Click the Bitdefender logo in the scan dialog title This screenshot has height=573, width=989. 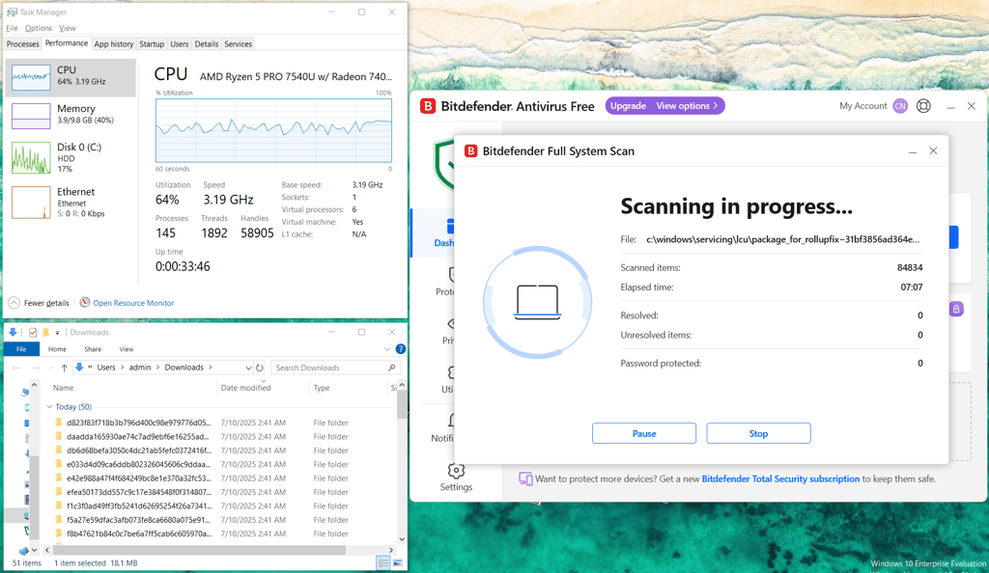pyautogui.click(x=470, y=151)
